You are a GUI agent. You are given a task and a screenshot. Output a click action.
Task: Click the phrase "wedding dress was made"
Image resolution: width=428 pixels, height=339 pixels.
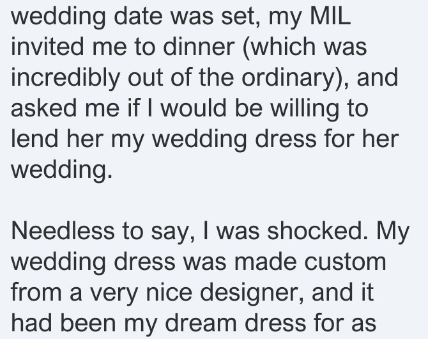point(154,263)
